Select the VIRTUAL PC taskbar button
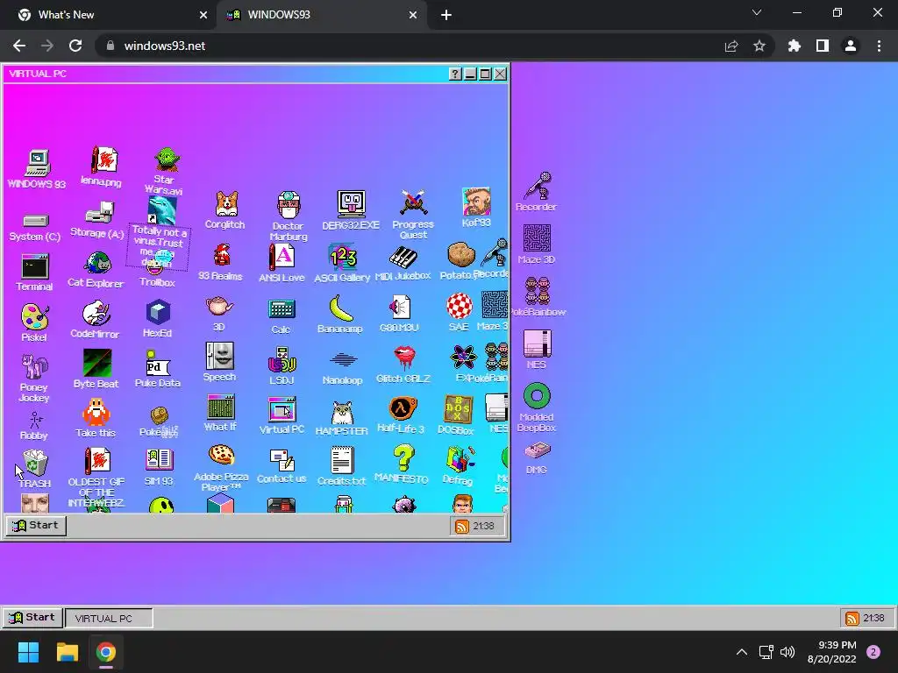The height and width of the screenshot is (673, 898). click(x=109, y=618)
